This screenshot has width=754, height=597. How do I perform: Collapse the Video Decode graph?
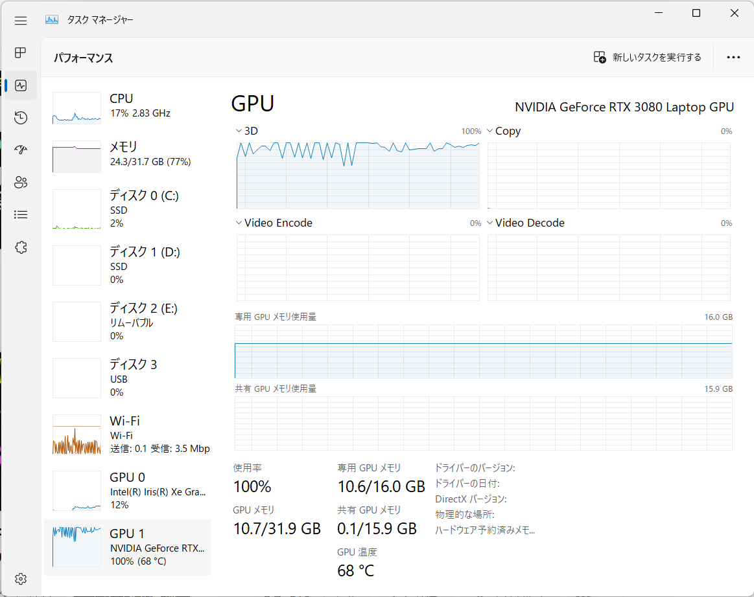click(489, 222)
